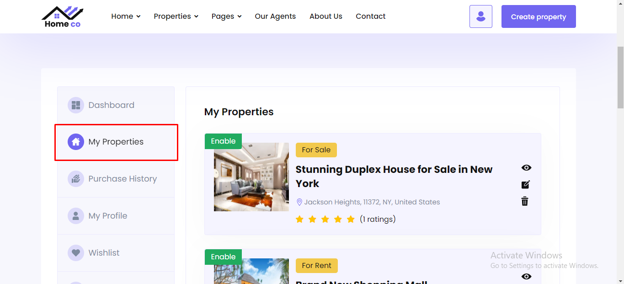Click the Purchase History icon in sidebar
The width and height of the screenshot is (624, 284).
pyautogui.click(x=76, y=179)
